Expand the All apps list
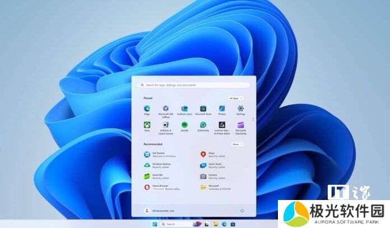 236,98
